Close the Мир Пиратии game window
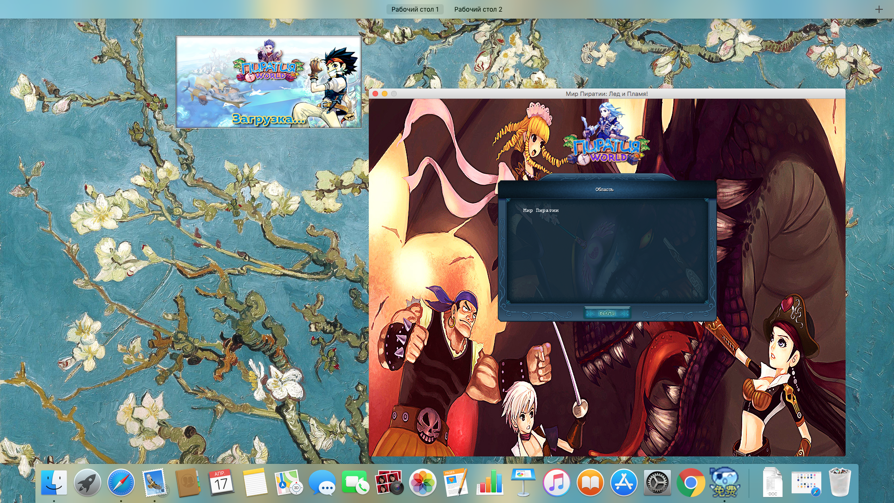This screenshot has height=503, width=894. [375, 94]
